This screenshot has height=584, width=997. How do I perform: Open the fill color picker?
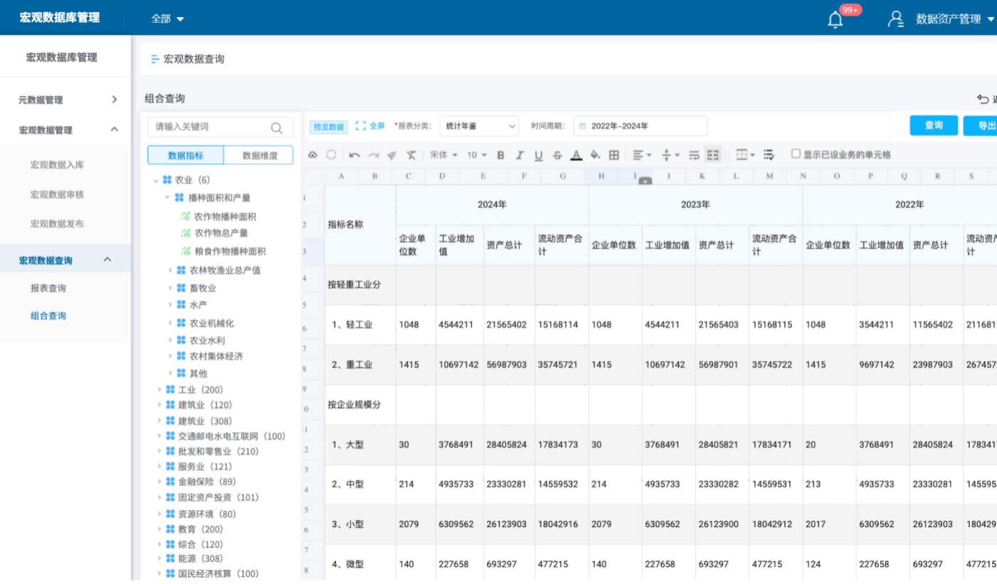pos(595,155)
